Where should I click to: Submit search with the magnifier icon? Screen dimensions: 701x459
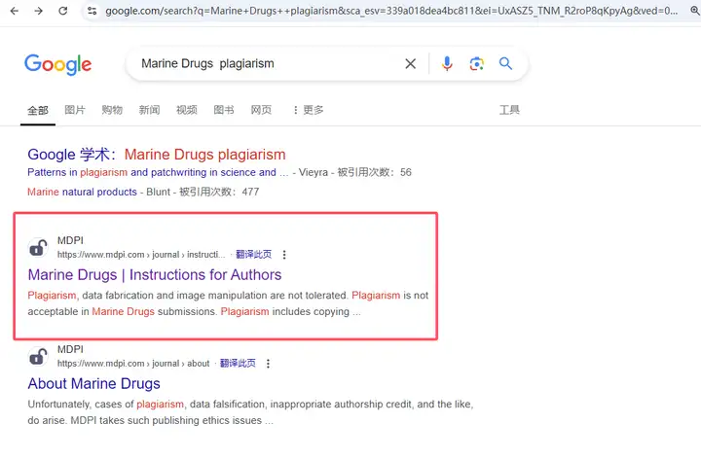point(505,63)
